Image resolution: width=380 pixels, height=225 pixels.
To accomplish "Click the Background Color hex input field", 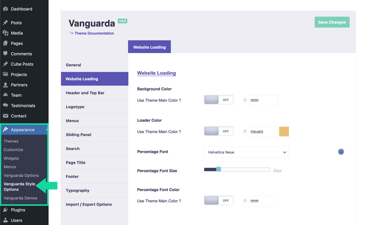I will (x=263, y=100).
